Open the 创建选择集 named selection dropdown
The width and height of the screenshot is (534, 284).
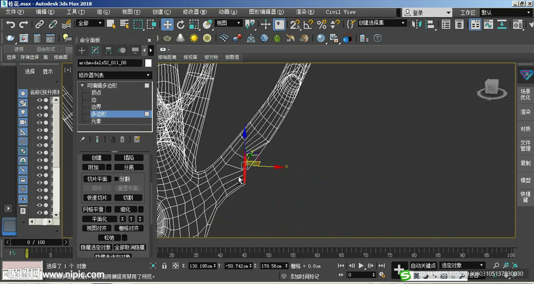pyautogui.click(x=381, y=23)
